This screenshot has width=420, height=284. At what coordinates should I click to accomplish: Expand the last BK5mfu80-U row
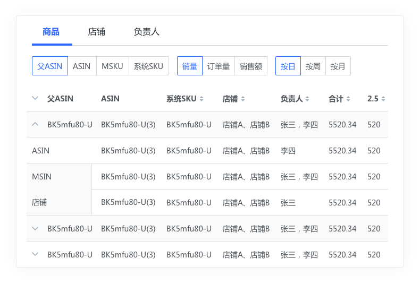tap(36, 255)
